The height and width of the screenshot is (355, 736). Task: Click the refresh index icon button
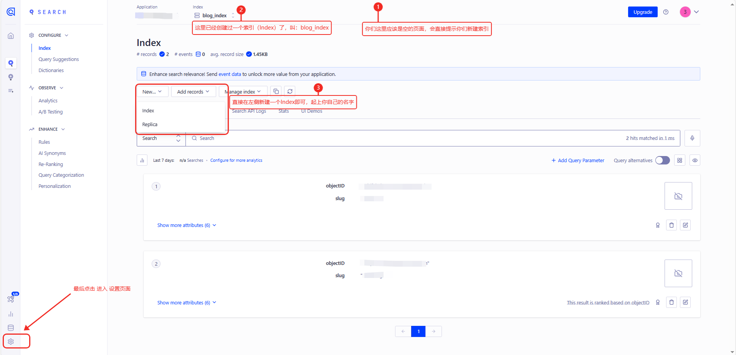point(290,91)
